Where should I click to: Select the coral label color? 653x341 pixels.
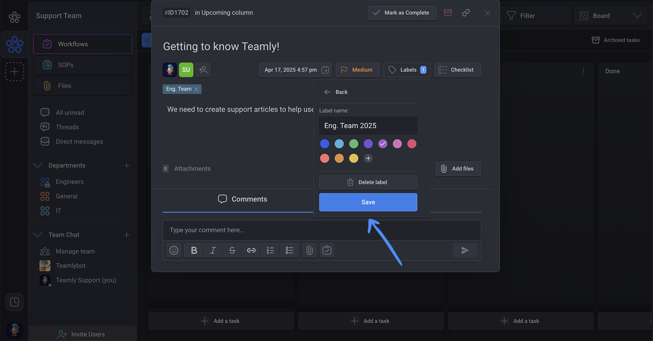pyautogui.click(x=325, y=158)
